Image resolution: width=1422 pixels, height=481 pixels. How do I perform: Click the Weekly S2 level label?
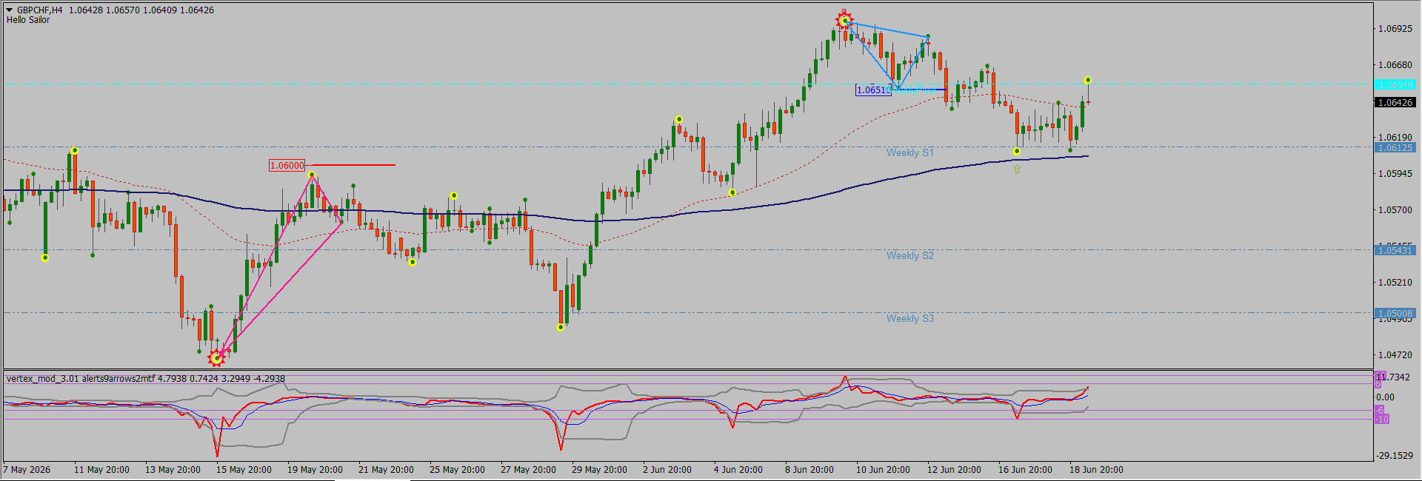pyautogui.click(x=910, y=255)
